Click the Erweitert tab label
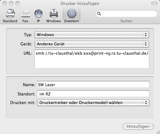The height and width of the screenshot is (134, 160). tap(71, 21)
